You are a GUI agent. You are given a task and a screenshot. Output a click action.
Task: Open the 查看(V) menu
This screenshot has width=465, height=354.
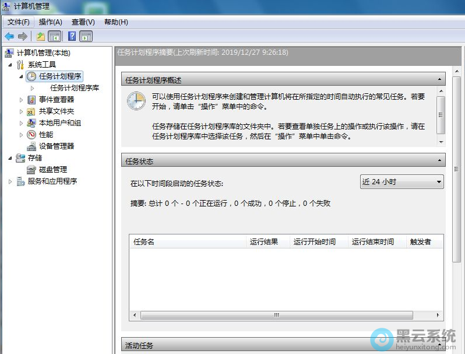click(x=83, y=22)
